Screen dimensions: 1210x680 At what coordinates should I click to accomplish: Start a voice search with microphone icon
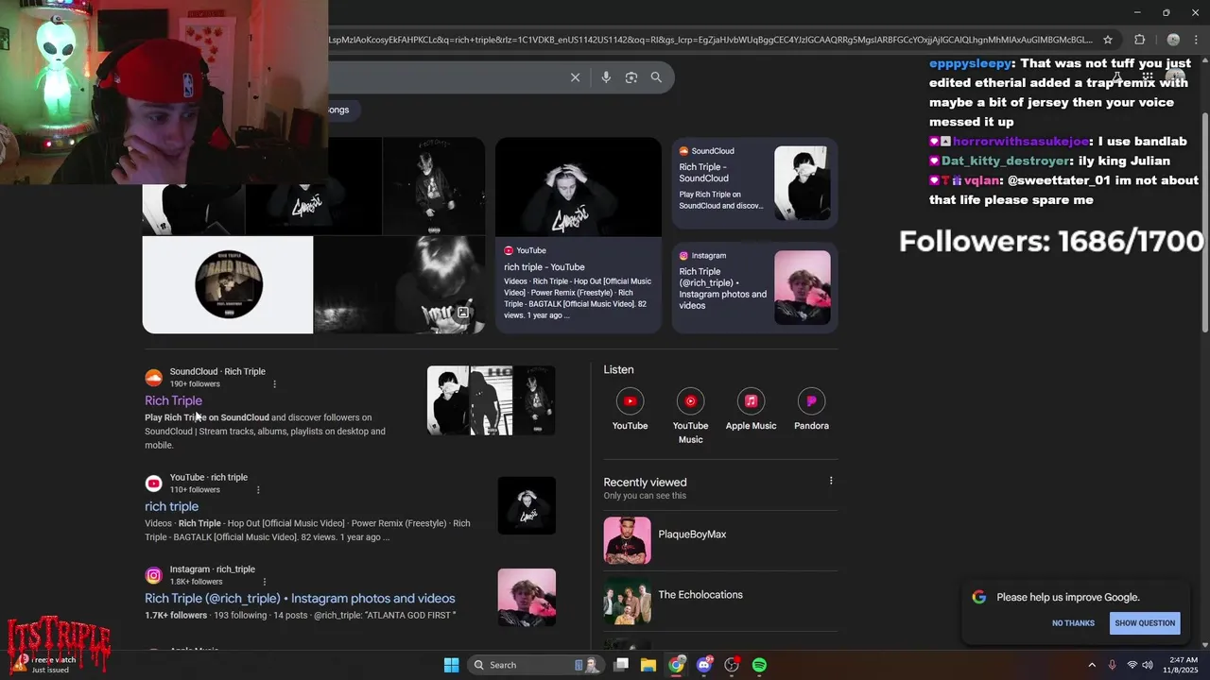pos(606,77)
